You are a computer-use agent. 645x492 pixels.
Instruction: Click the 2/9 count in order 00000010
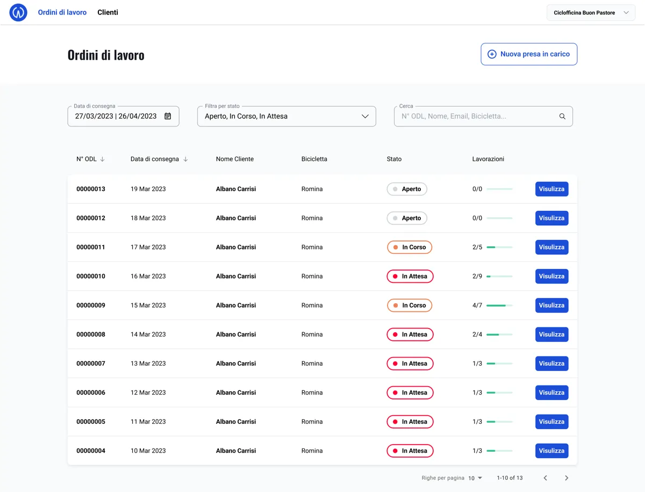[477, 276]
